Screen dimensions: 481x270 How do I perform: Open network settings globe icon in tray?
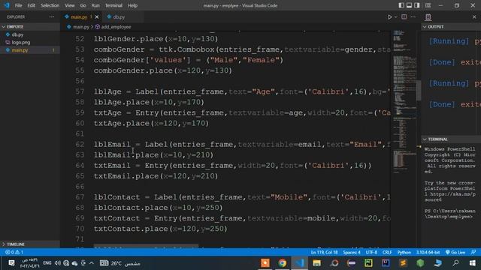(66, 263)
